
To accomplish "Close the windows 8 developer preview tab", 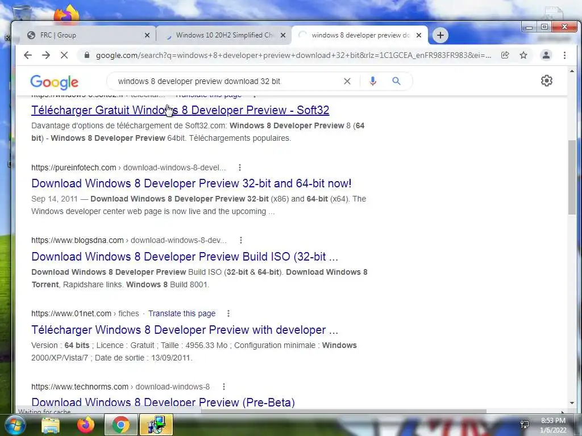I will (419, 35).
